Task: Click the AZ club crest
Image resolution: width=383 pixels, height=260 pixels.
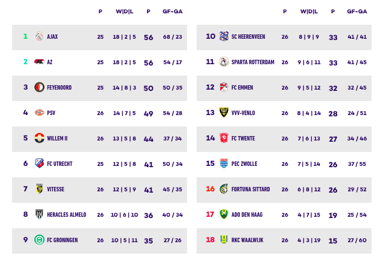Action: [39, 62]
